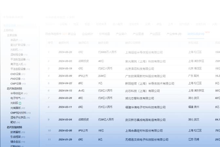Collapse the 主要设备 category
Viewport: 220px width, 147px height.
[12, 35]
